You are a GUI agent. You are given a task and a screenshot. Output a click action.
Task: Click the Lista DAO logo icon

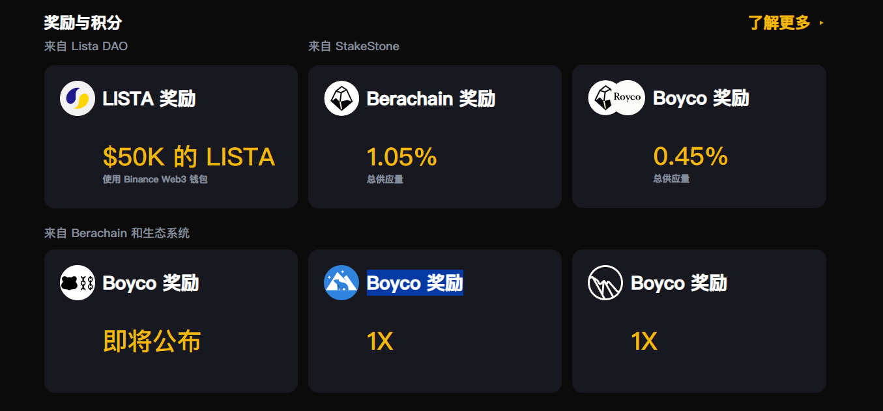point(78,98)
